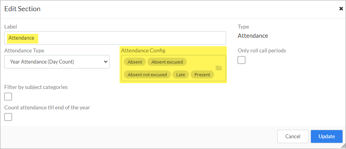
Task: Close the Edit Section dialog
Action: coord(341,9)
